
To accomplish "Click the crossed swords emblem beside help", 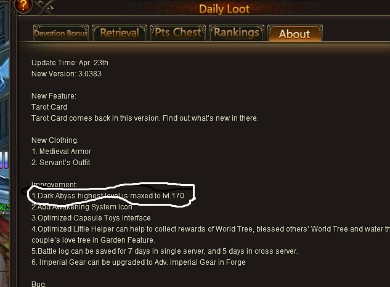I will click(45, 7).
